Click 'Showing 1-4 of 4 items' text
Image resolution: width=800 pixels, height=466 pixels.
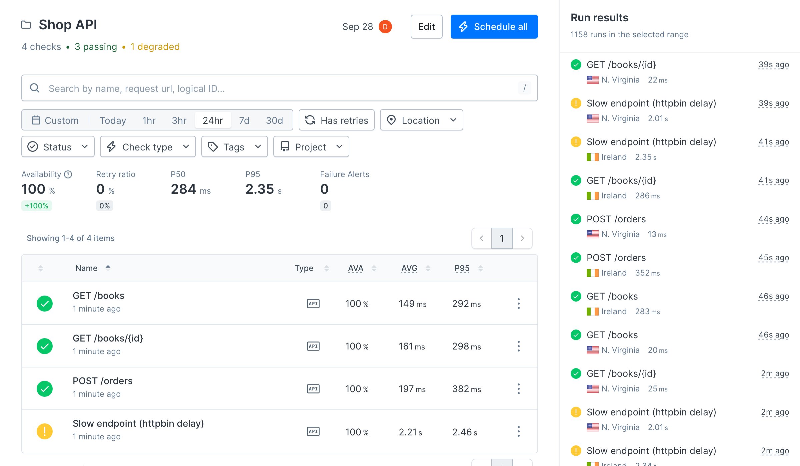click(x=71, y=238)
